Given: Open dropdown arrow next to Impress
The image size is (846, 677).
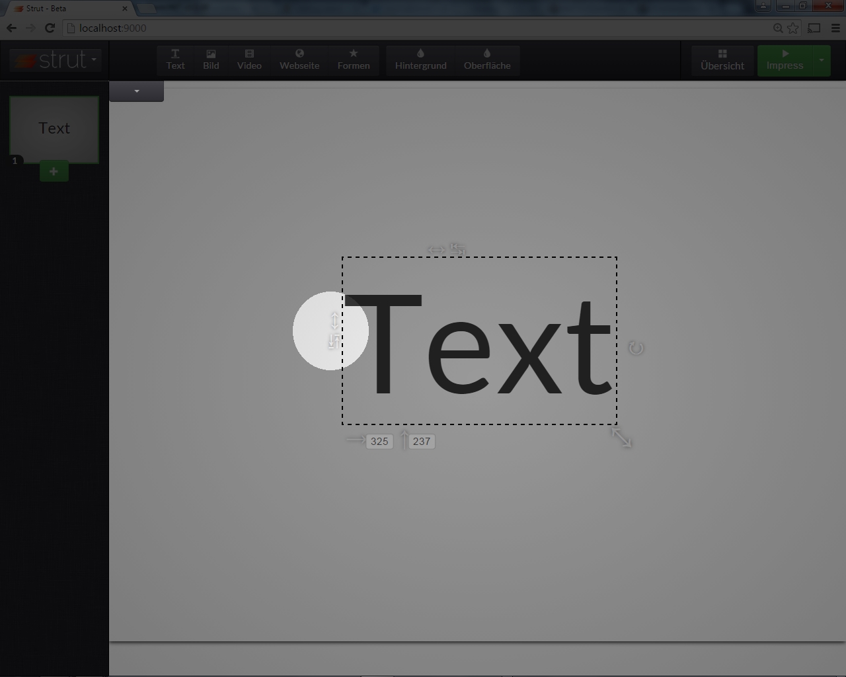Looking at the screenshot, I should pyautogui.click(x=822, y=60).
